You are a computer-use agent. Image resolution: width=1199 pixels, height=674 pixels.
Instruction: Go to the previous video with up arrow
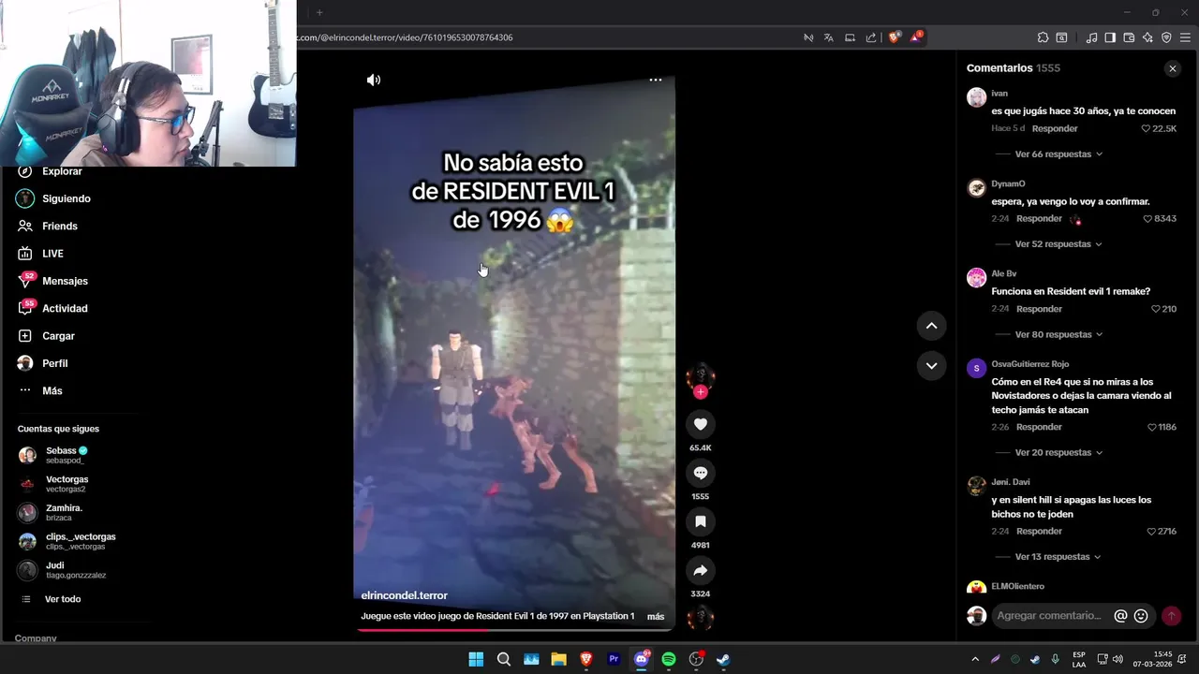[x=932, y=326]
